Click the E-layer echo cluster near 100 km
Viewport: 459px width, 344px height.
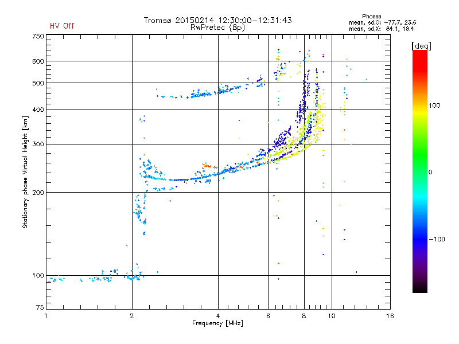point(96,276)
